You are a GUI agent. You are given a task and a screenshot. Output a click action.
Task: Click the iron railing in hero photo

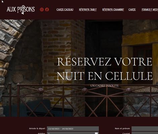(x=79, y=100)
